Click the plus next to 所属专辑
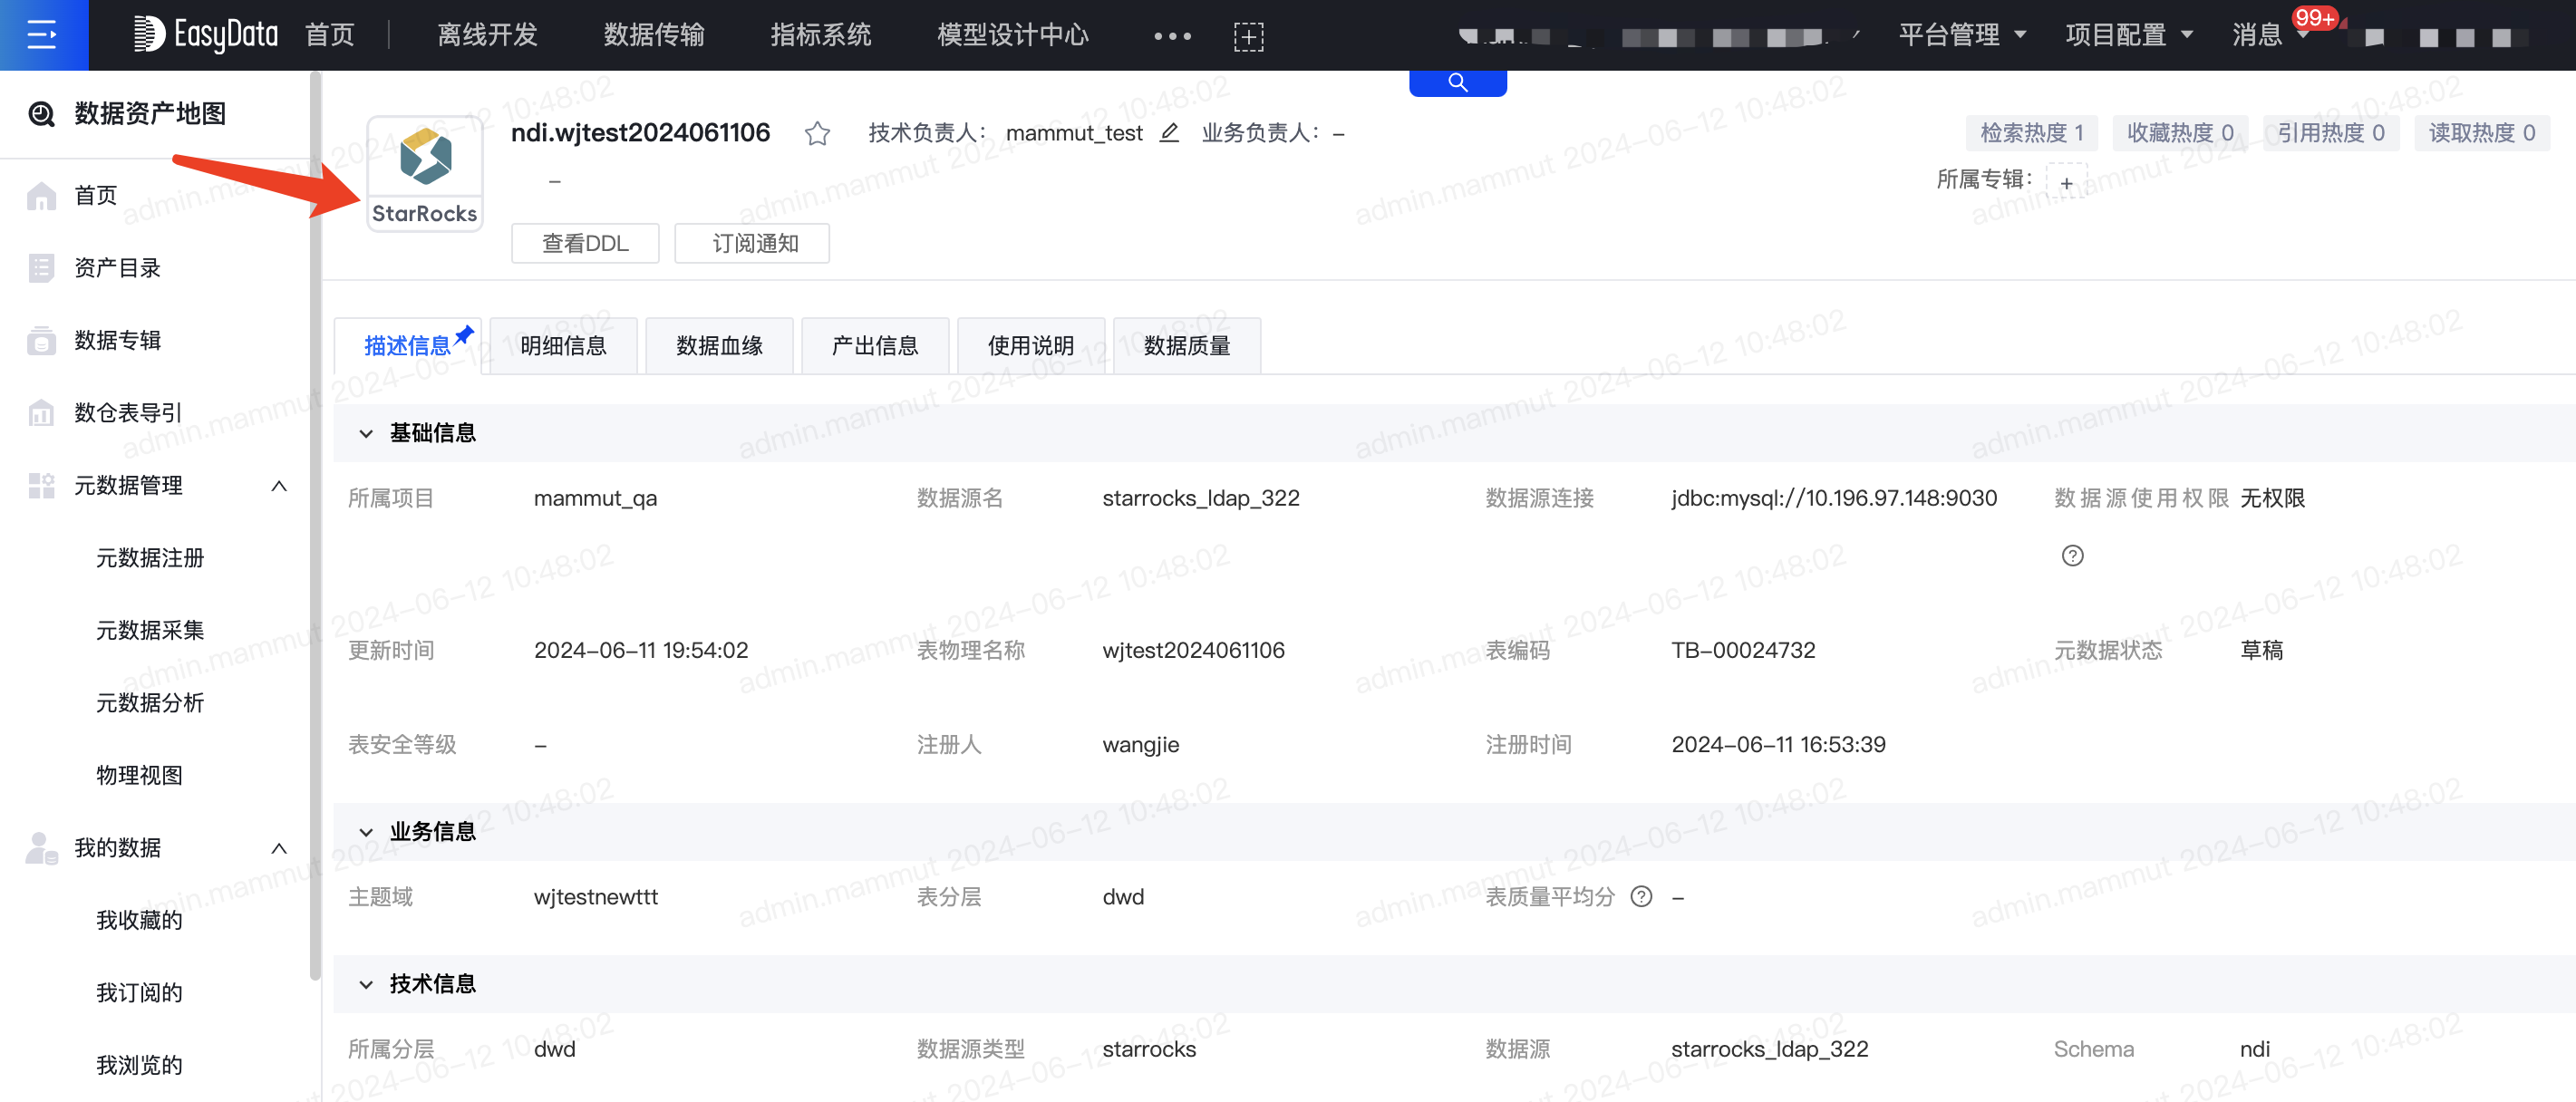Screen dimensions: 2576x1102 pyautogui.click(x=2066, y=182)
